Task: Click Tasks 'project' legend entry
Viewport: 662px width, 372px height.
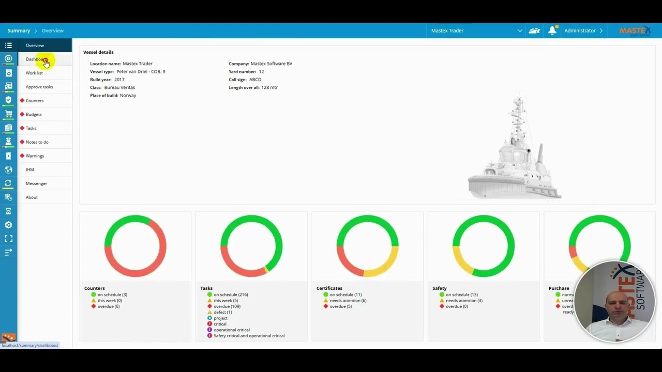Action: [x=217, y=318]
